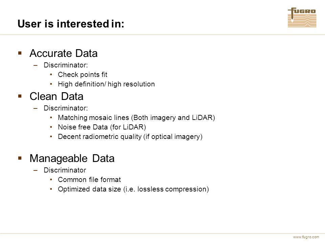Screen dimensions: 325x244
Task: Click the square bullet beside Accurate Data
Action: (20, 53)
